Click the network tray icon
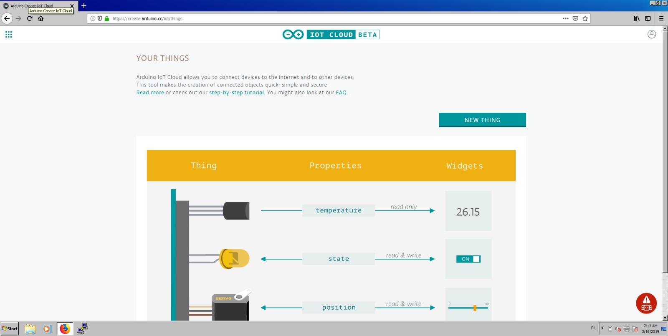 click(x=626, y=329)
